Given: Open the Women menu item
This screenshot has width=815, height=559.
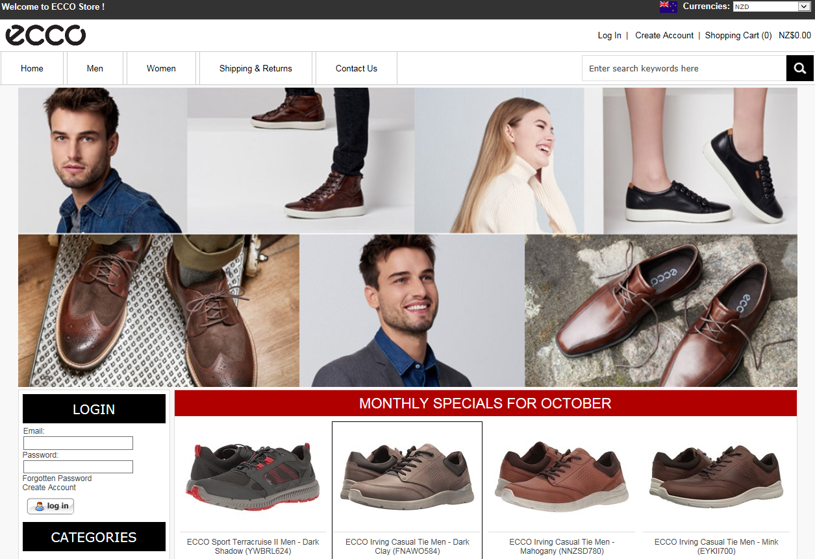Looking at the screenshot, I should pyautogui.click(x=161, y=68).
